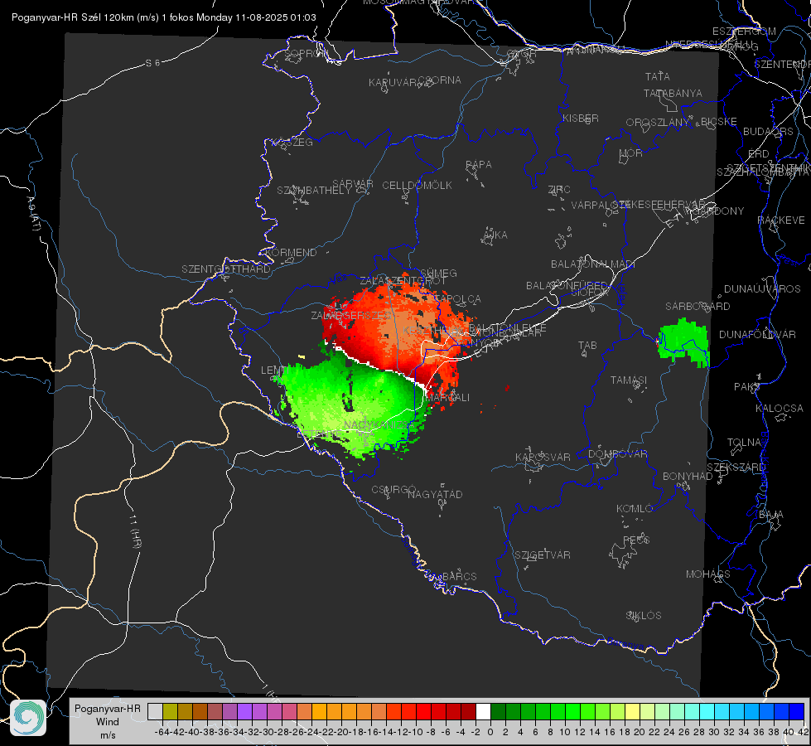This screenshot has width=811, height=746.
Task: Click the BICSKE city label
Action: pyautogui.click(x=719, y=121)
